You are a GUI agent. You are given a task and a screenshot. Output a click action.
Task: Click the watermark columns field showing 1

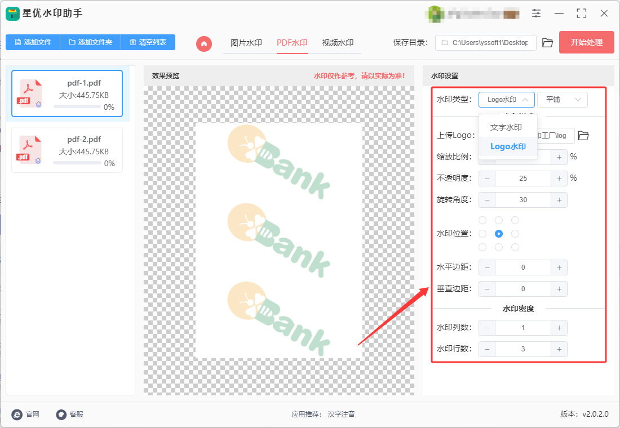click(523, 328)
